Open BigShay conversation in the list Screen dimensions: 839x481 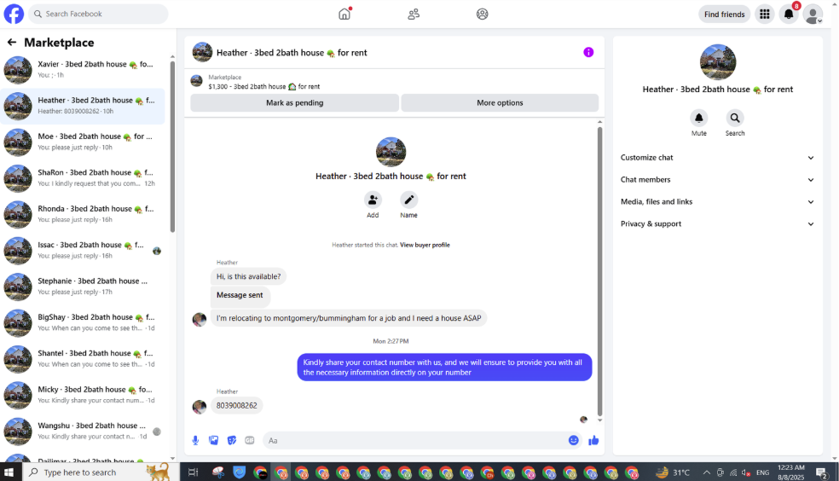[x=84, y=322]
